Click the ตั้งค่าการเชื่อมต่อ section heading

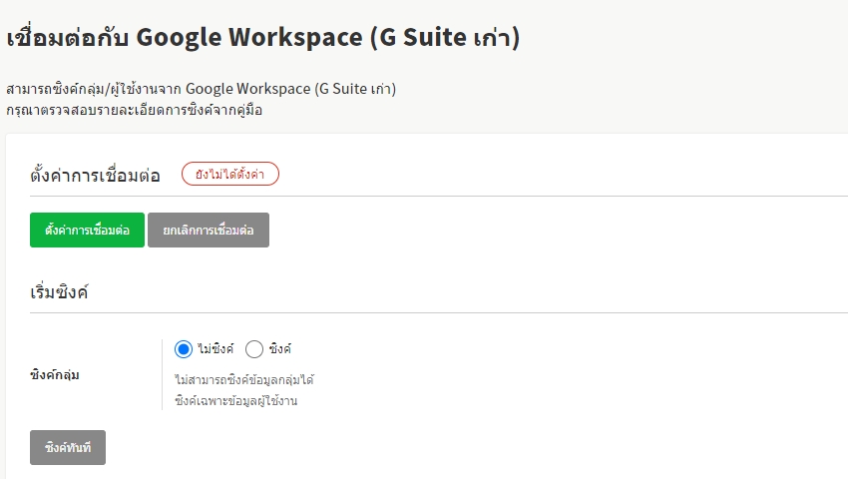coord(95,176)
